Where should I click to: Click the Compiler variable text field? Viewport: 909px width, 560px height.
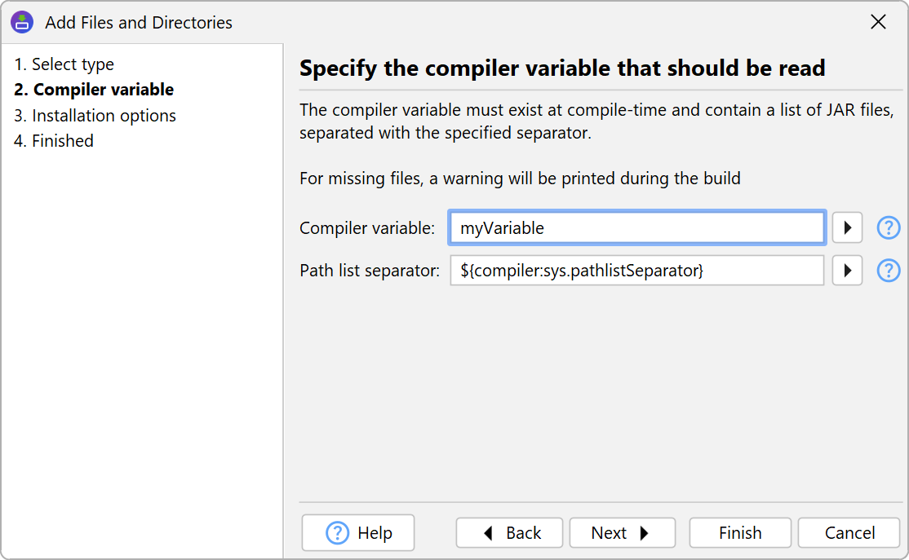(x=636, y=228)
